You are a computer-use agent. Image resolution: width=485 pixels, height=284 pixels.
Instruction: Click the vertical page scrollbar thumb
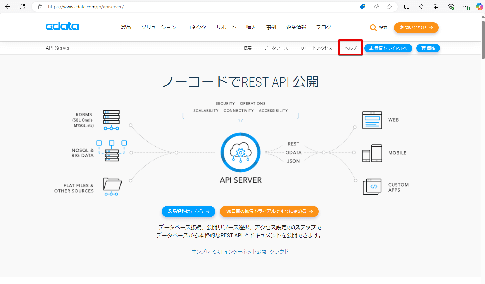click(483, 40)
